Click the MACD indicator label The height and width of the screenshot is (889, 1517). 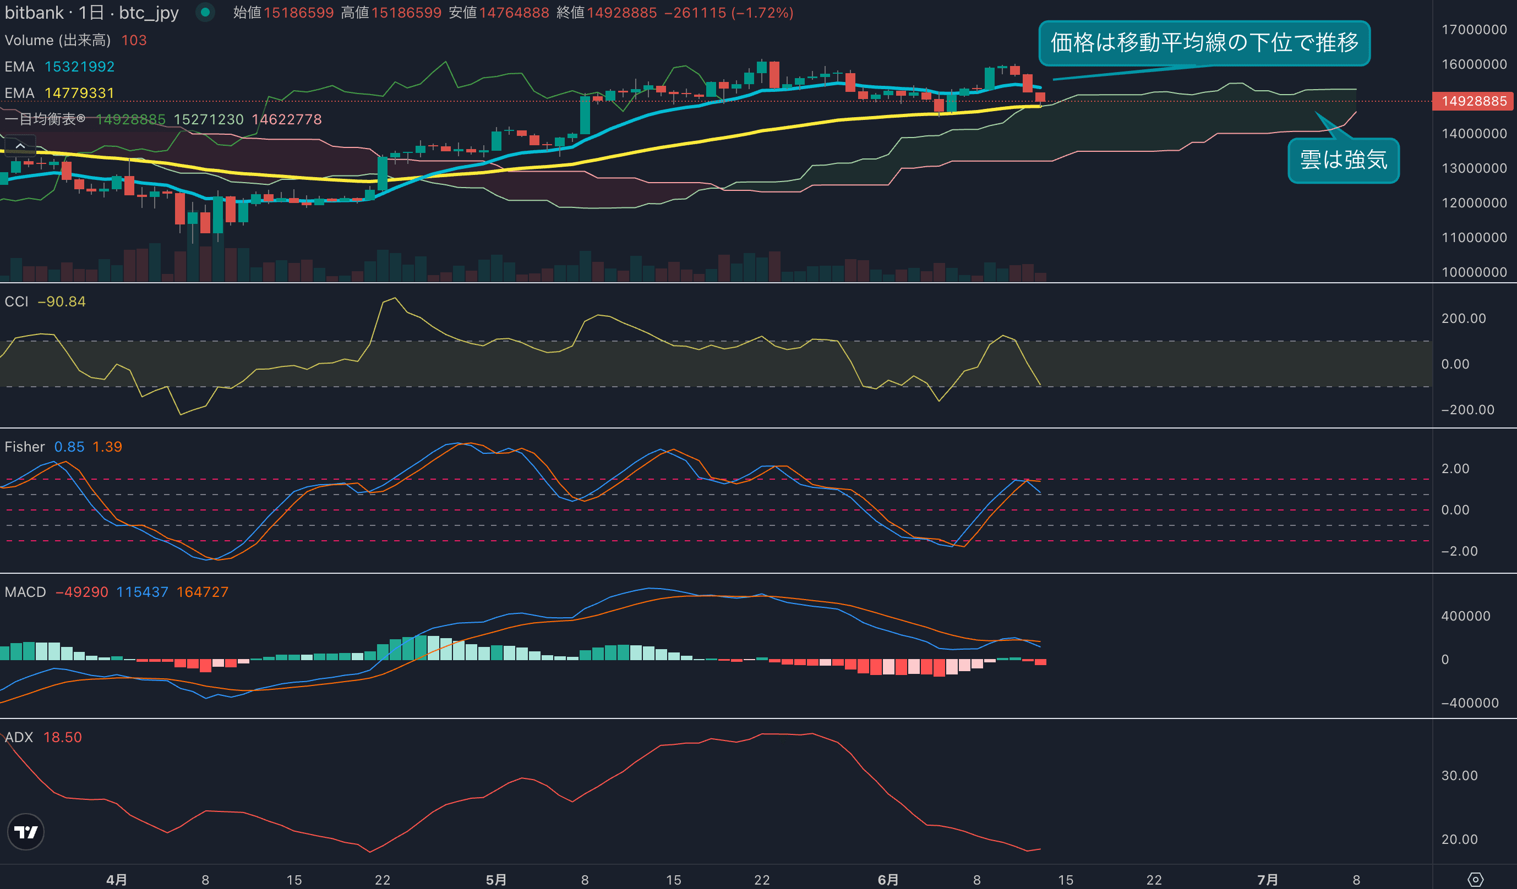click(x=25, y=592)
